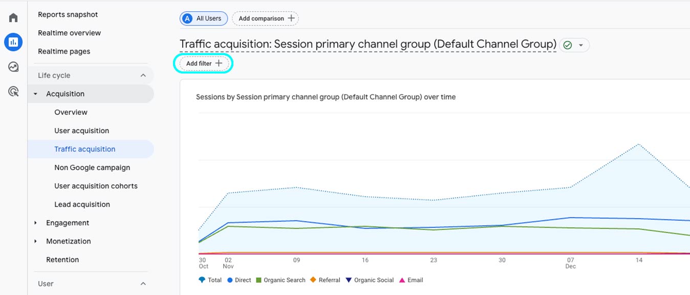The image size is (690, 295).
Task: Select the Reports bar chart icon
Action: coord(13,42)
